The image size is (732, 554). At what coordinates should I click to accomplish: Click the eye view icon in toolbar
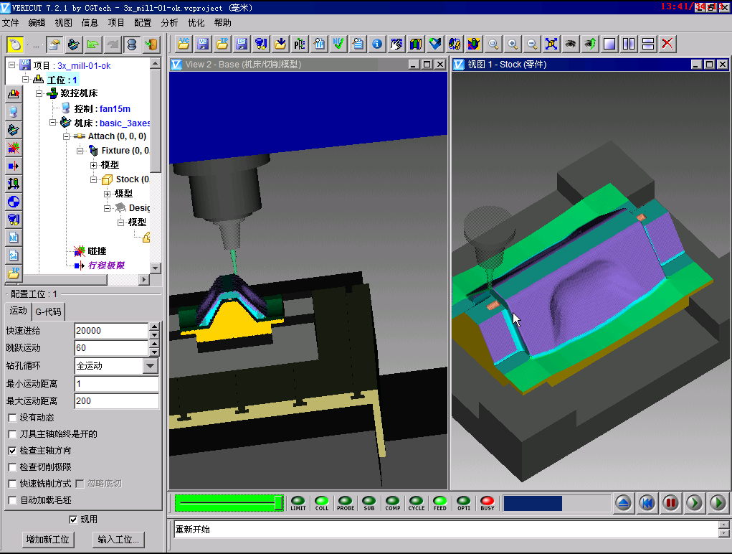click(x=571, y=44)
